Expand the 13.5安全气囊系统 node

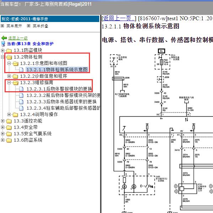(2, 134)
